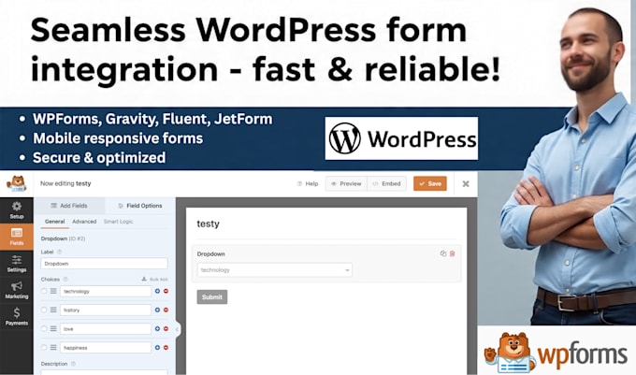The image size is (636, 375).
Task: Open the Help link in header
Action: (308, 183)
